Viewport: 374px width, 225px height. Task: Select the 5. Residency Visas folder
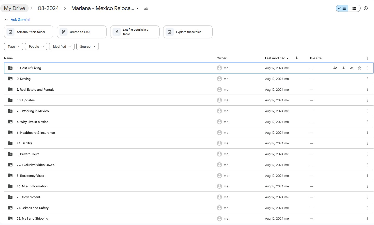click(189, 176)
